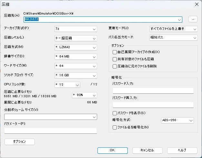Screen dimensions: 202x158
Task: Click the 圧縮に必要なメモリ value text
Action: [x=30, y=96]
